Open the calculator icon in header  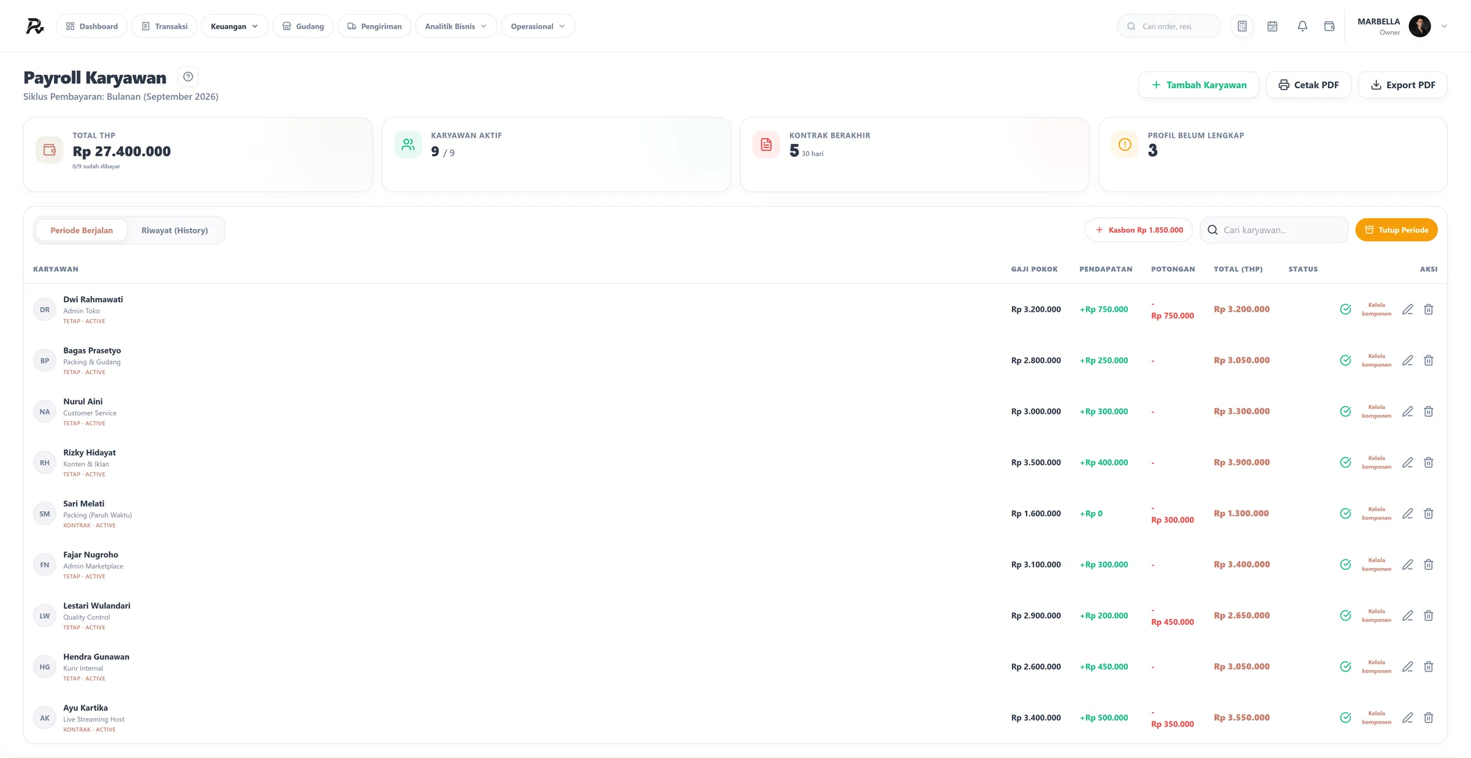tap(1242, 26)
